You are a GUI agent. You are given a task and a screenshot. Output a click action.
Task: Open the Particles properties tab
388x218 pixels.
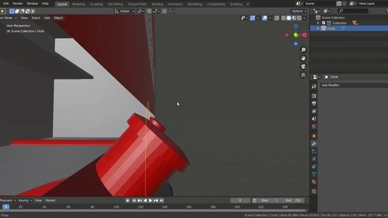coord(314,151)
